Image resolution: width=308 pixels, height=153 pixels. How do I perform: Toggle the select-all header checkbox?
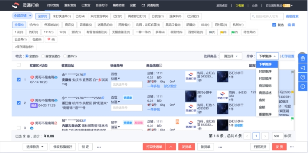click(19, 65)
